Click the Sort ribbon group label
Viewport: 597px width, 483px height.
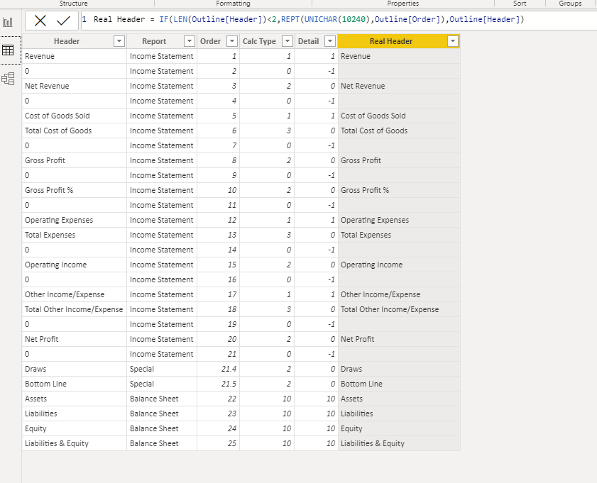(x=520, y=3)
